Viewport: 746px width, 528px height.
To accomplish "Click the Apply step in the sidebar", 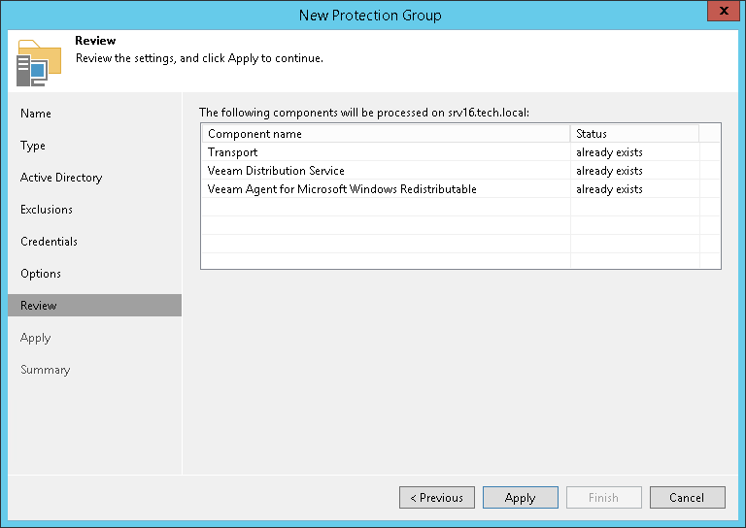I will coord(35,338).
